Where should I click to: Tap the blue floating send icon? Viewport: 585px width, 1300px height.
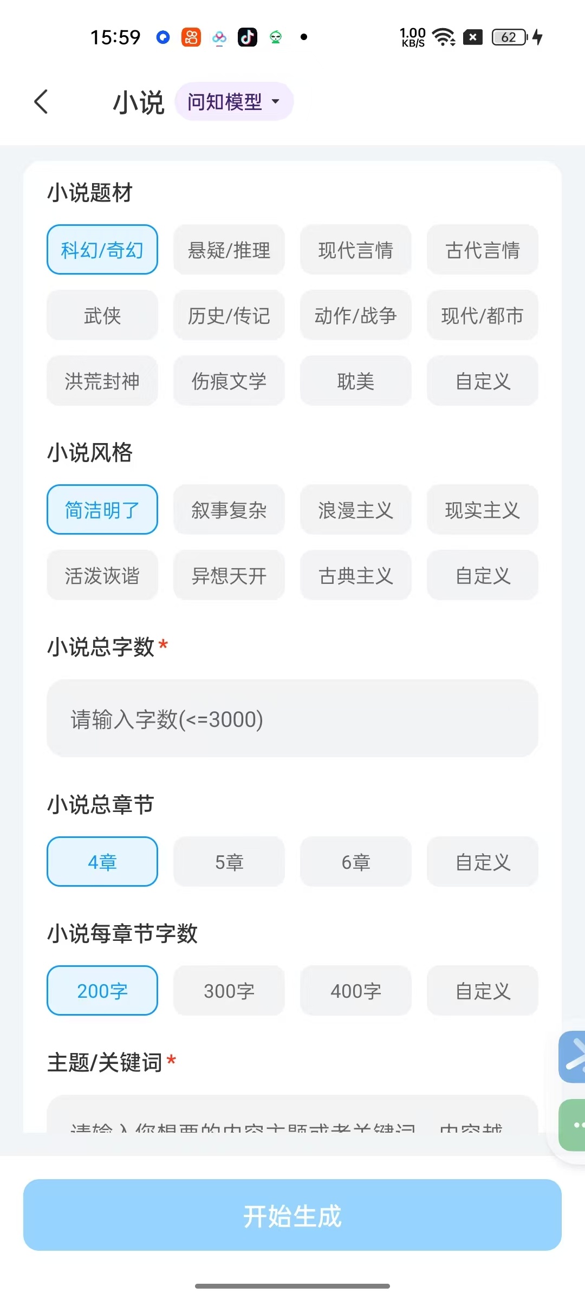coord(573,1057)
